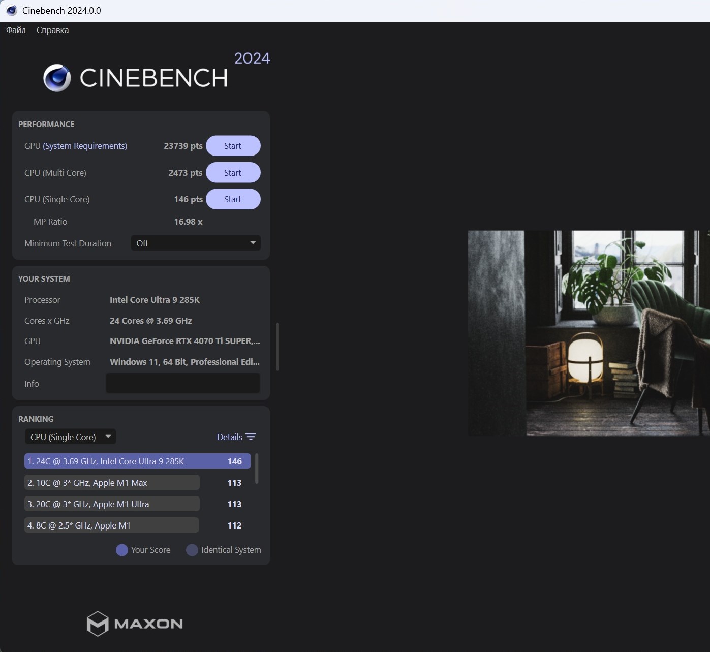
Task: Click the Details link in Ranking
Action: [230, 437]
